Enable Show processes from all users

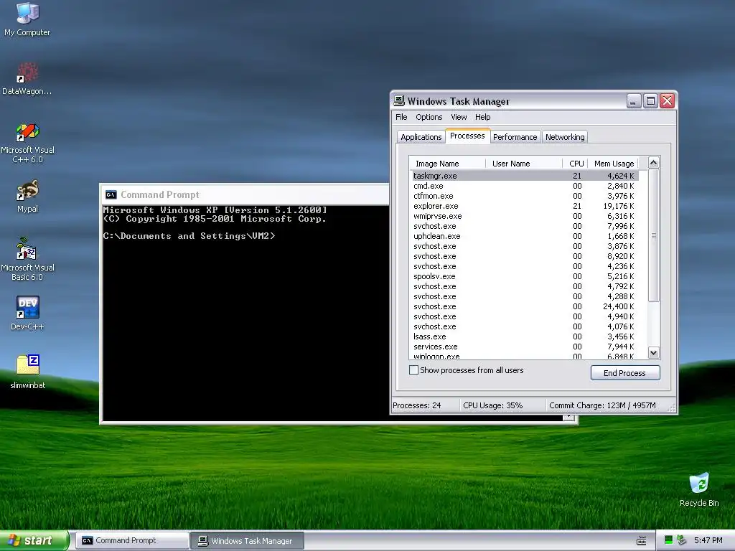pyautogui.click(x=413, y=370)
